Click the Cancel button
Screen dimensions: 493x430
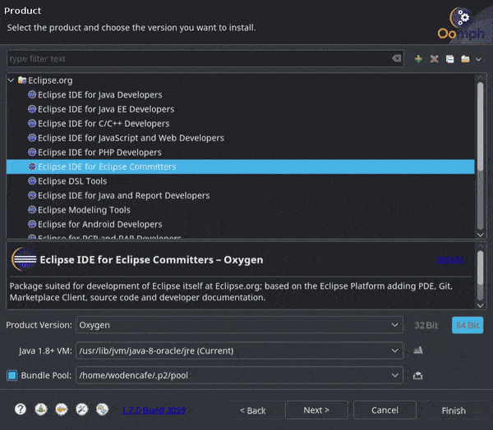coord(385,410)
